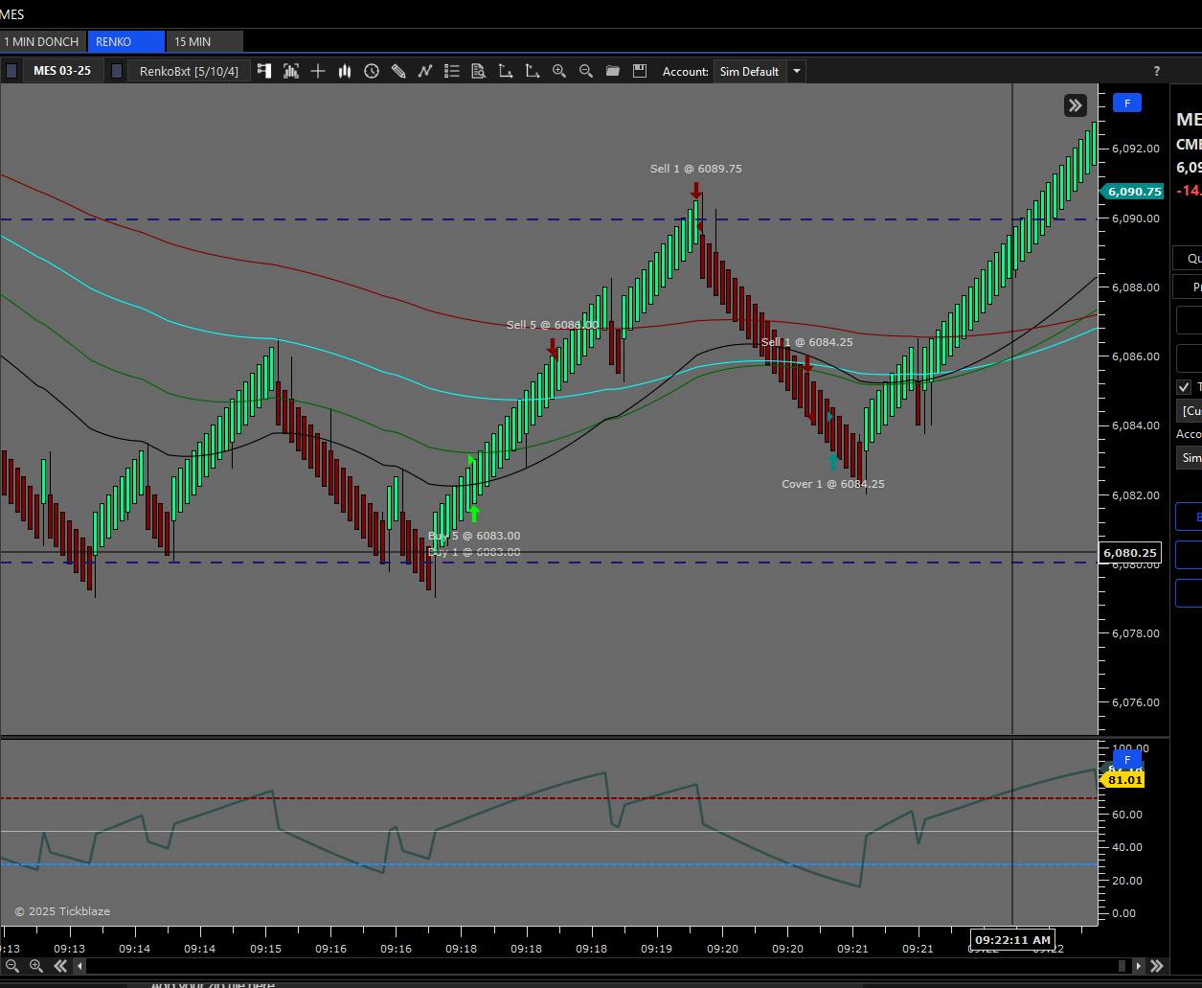Image resolution: width=1202 pixels, height=988 pixels.
Task: Click the Cover 1 @ 6084.25 trade label
Action: [x=833, y=484]
